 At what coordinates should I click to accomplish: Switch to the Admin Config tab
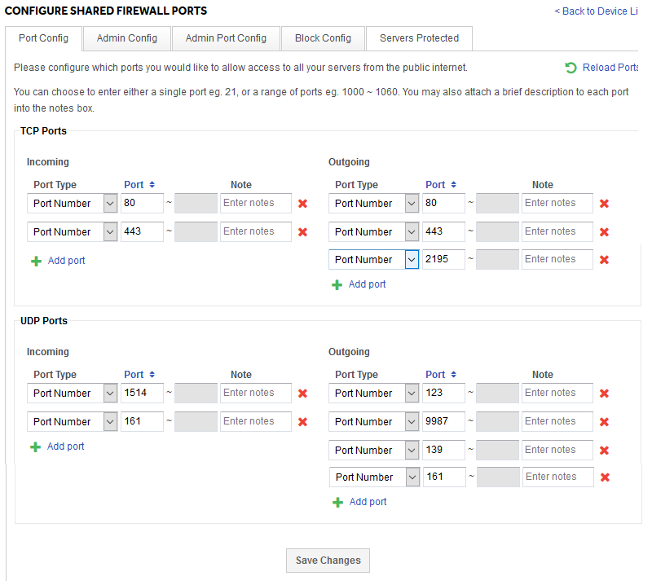click(126, 38)
